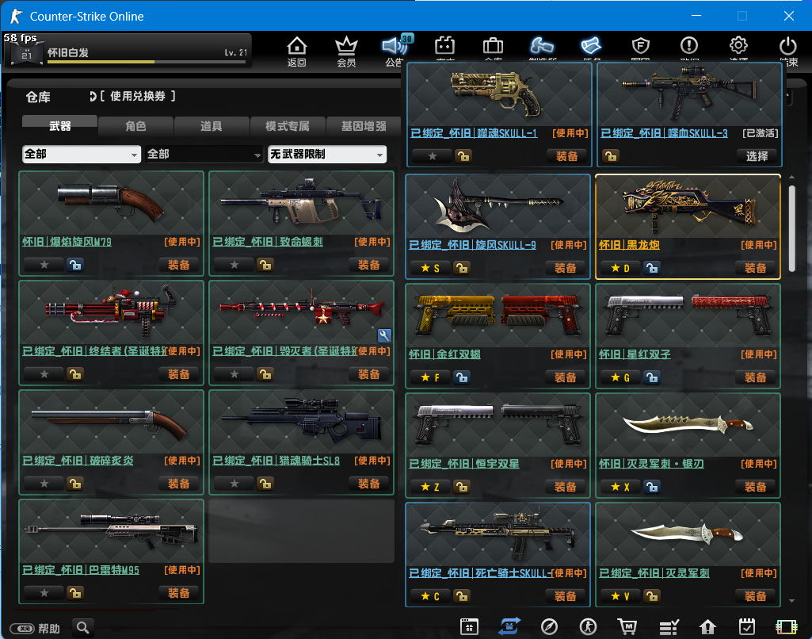Select the 武器 tab
This screenshot has width=812, height=639.
(59, 125)
